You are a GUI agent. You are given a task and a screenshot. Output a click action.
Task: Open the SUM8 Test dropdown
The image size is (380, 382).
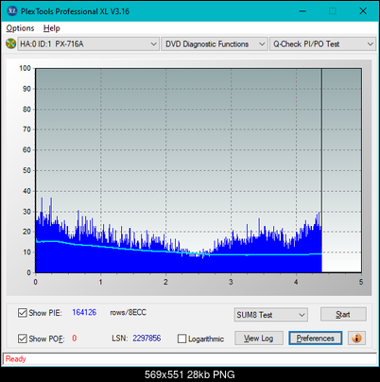(x=270, y=315)
